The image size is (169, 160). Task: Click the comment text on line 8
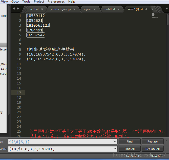pos(50,49)
